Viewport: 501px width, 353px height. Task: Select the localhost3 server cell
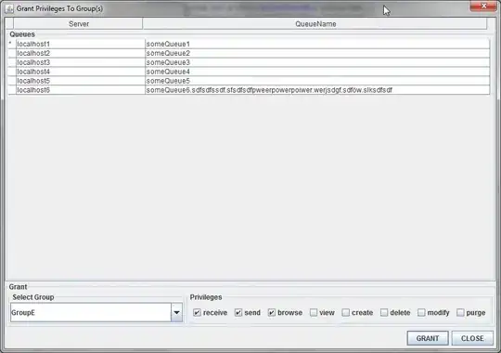(x=80, y=62)
